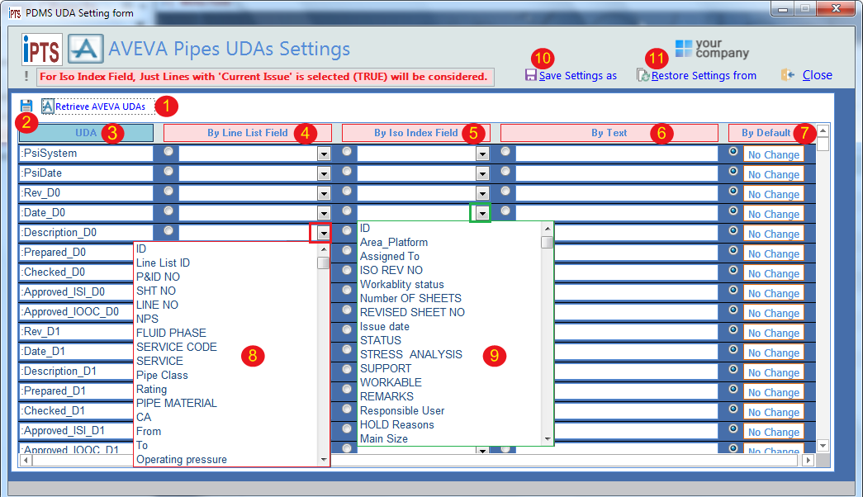
Task: Select By Text radio for :Date_D0
Action: pos(505,211)
